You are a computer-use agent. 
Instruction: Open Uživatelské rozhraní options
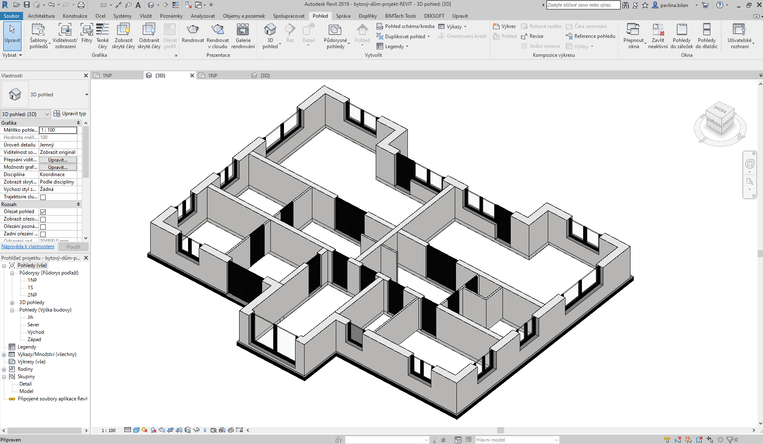point(740,36)
